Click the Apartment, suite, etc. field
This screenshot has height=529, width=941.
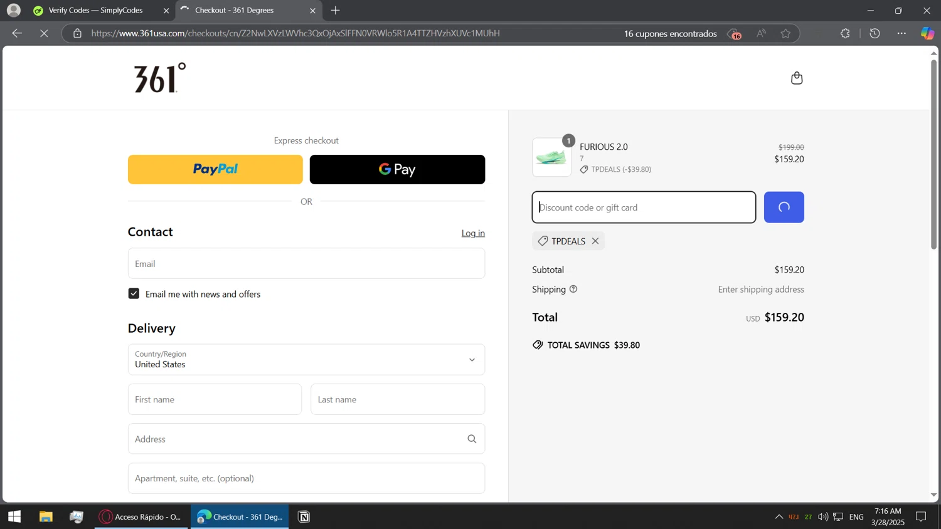point(306,478)
